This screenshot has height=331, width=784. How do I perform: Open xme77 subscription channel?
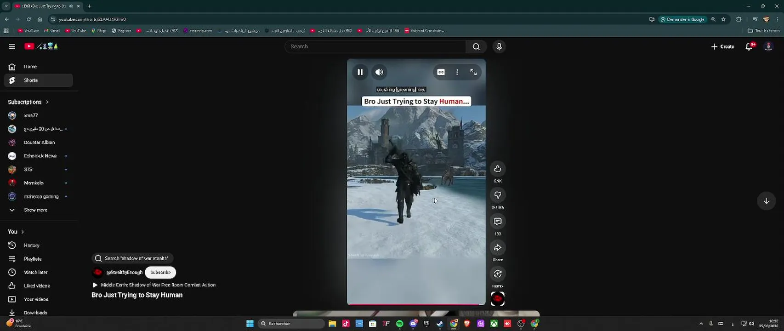click(x=39, y=115)
